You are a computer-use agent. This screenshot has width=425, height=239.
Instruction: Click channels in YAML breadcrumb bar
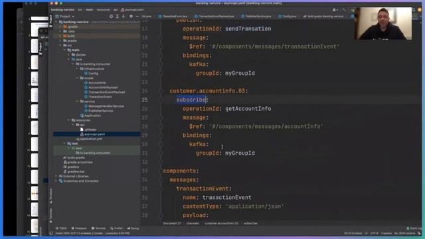click(193, 224)
